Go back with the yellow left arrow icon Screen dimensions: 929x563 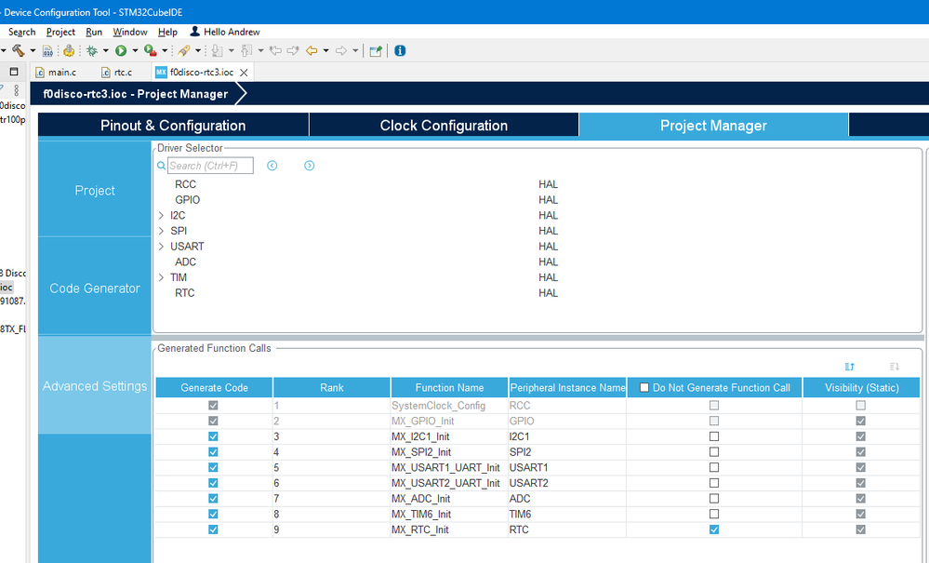[312, 51]
